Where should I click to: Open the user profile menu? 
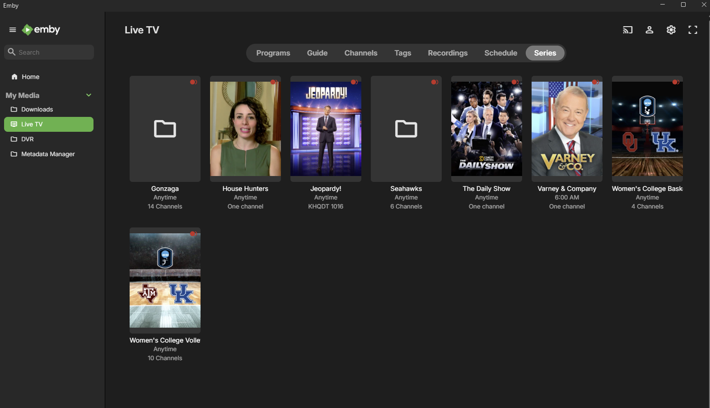tap(649, 30)
